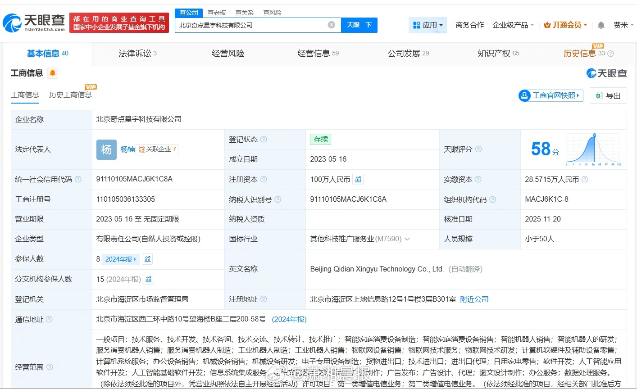Expand the 国标行业 M7590 chevron

[x=407, y=239]
